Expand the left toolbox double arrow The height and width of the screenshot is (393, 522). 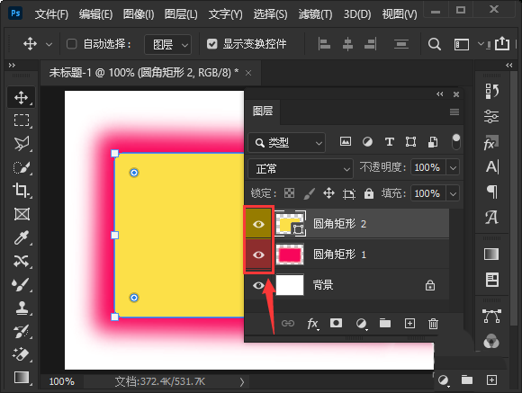click(12, 66)
